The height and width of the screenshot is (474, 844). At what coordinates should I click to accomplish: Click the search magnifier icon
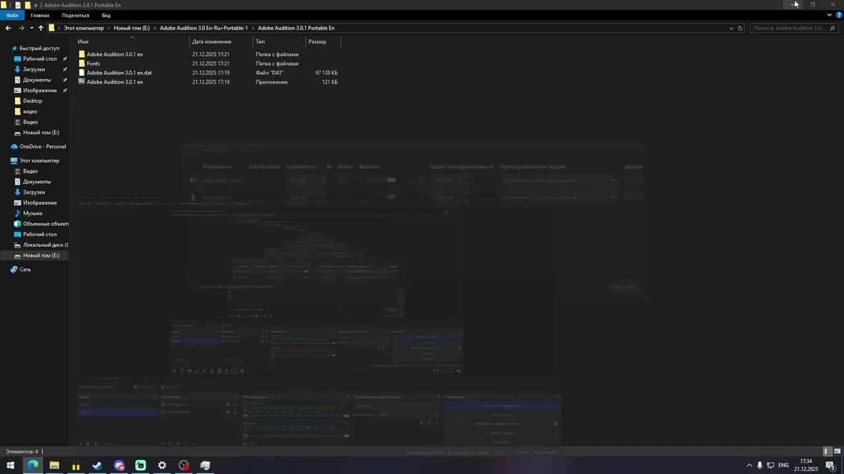[x=833, y=28]
